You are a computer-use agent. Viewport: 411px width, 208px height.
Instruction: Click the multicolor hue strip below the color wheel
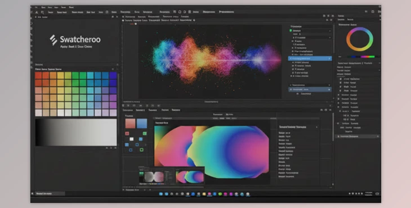click(361, 57)
